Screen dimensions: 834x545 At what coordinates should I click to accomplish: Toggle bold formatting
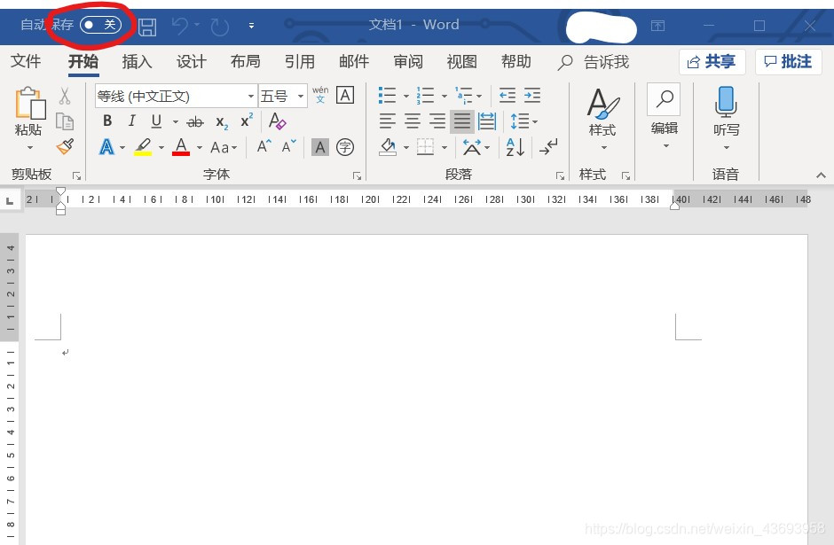(x=106, y=121)
